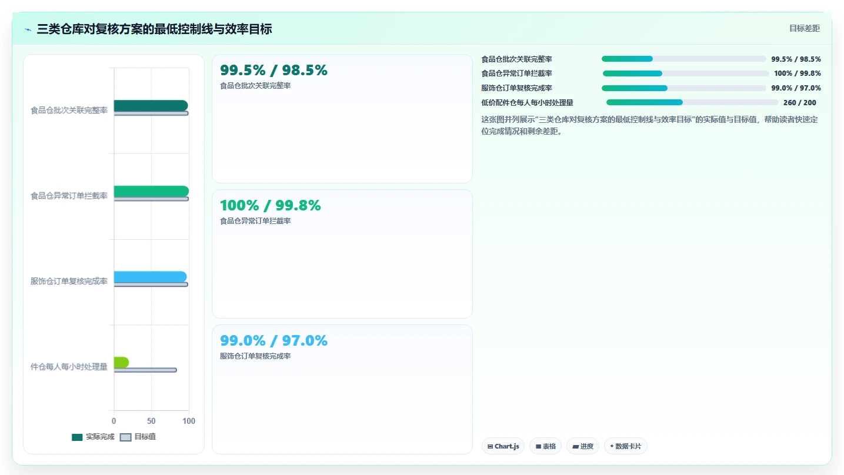Click the 50 tick label on x-axis

151,421
